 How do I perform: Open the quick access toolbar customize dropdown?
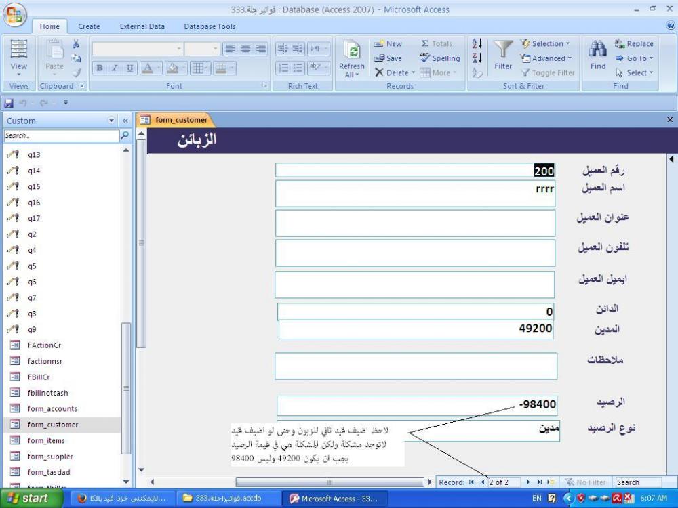click(66, 103)
